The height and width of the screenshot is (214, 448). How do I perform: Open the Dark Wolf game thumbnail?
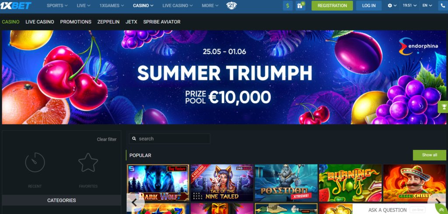(158, 183)
